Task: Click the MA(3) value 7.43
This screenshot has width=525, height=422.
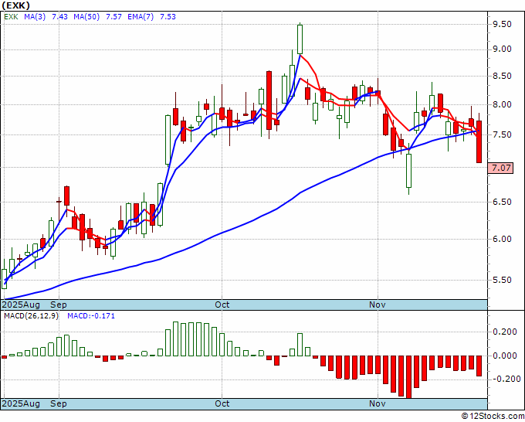Action: (x=59, y=17)
